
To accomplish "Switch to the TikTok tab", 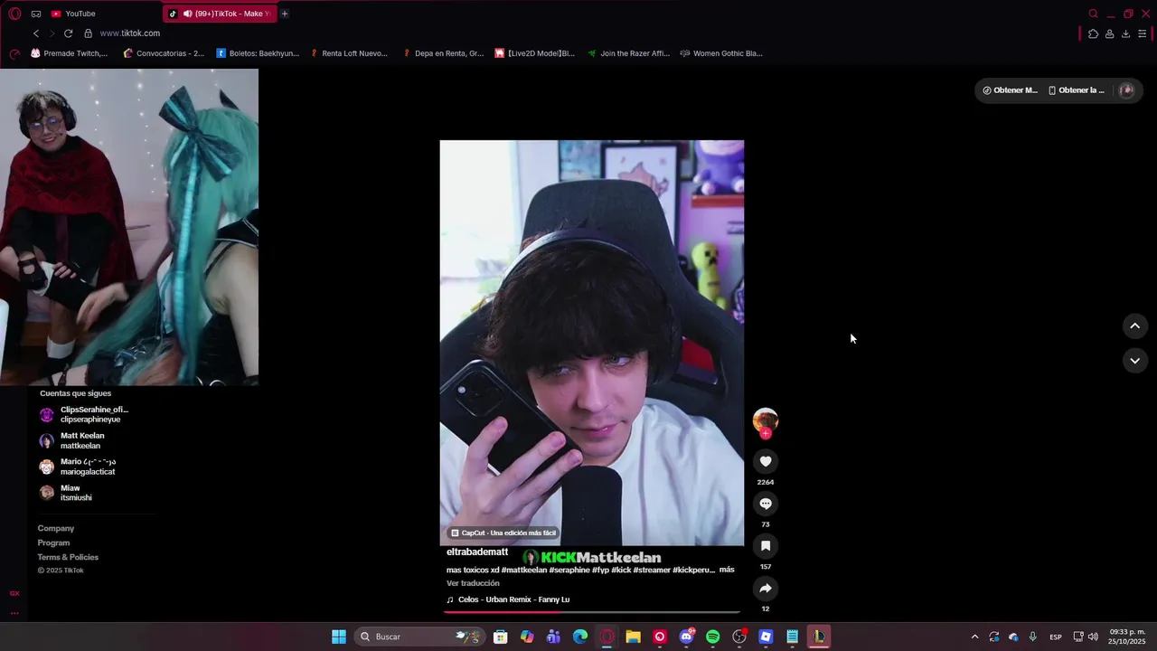I will (220, 14).
